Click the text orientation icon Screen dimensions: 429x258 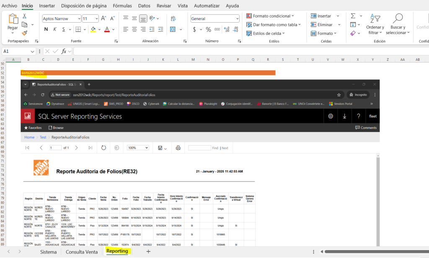coord(152,18)
